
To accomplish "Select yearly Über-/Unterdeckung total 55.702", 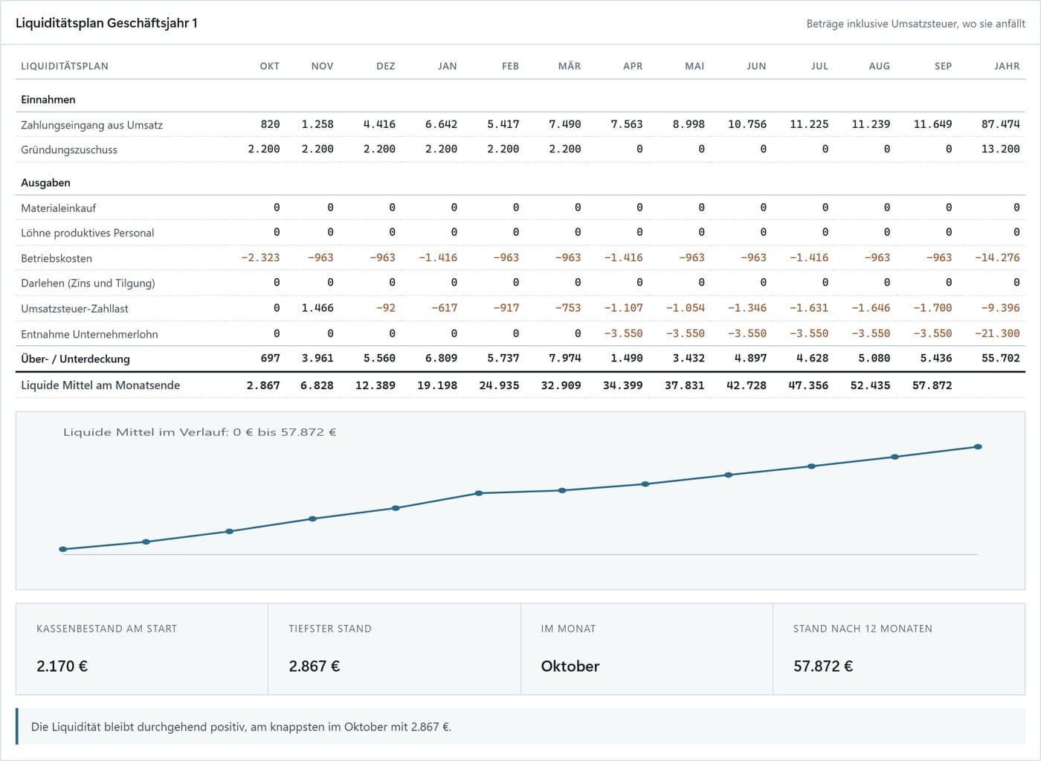I will tap(1000, 358).
